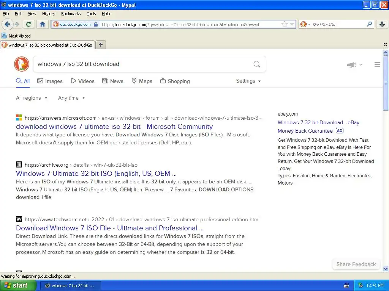Click the Most Visited bookmarks folder label
The width and height of the screenshot is (389, 291).
(20, 36)
